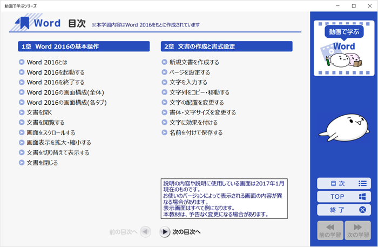Open lesson Word 2016の画面構成(全体)
The width and height of the screenshot is (378, 247).
click(x=65, y=92)
